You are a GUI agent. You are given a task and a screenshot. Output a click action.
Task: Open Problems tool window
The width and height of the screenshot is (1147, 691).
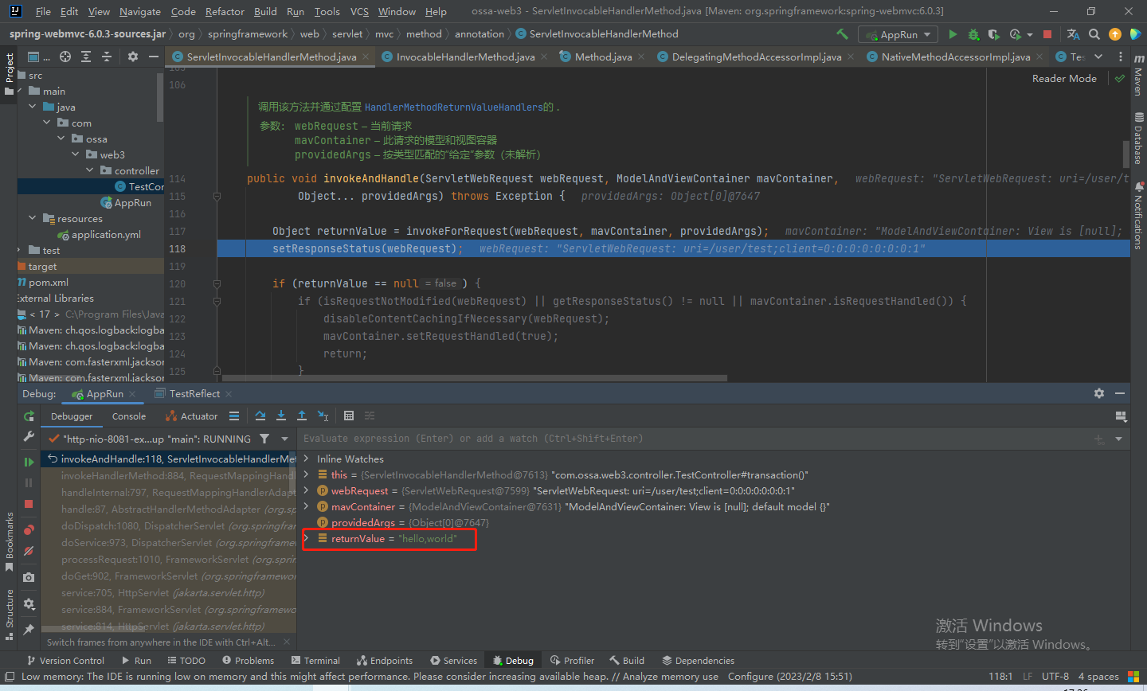(248, 661)
